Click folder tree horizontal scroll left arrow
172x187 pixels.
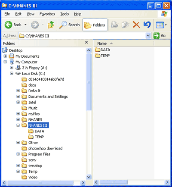point(4,183)
